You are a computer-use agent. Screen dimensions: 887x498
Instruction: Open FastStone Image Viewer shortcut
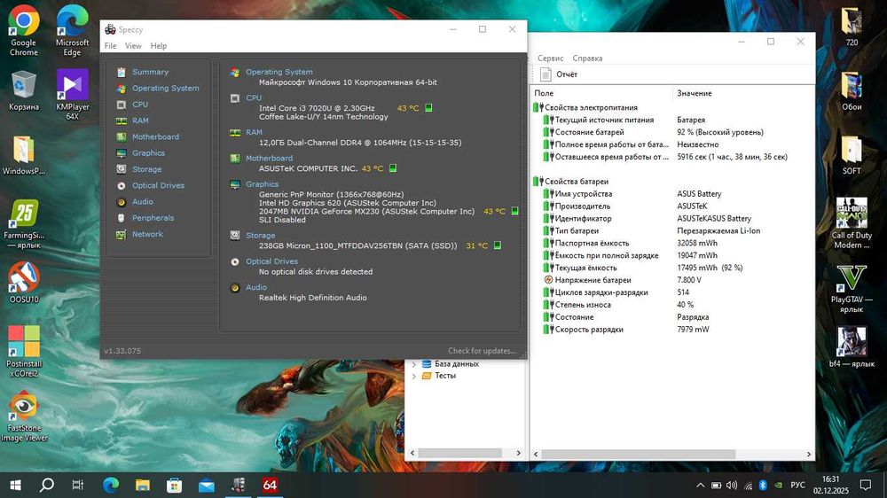pyautogui.click(x=23, y=416)
